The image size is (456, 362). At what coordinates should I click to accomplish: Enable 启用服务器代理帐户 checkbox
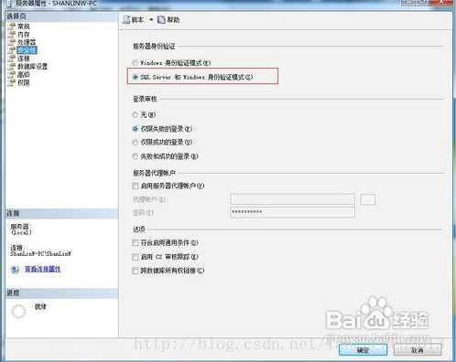click(136, 186)
